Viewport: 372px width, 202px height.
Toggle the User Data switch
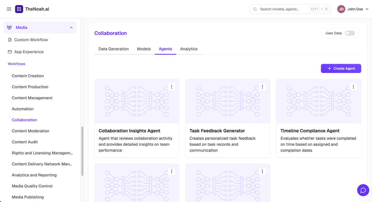[350, 33]
